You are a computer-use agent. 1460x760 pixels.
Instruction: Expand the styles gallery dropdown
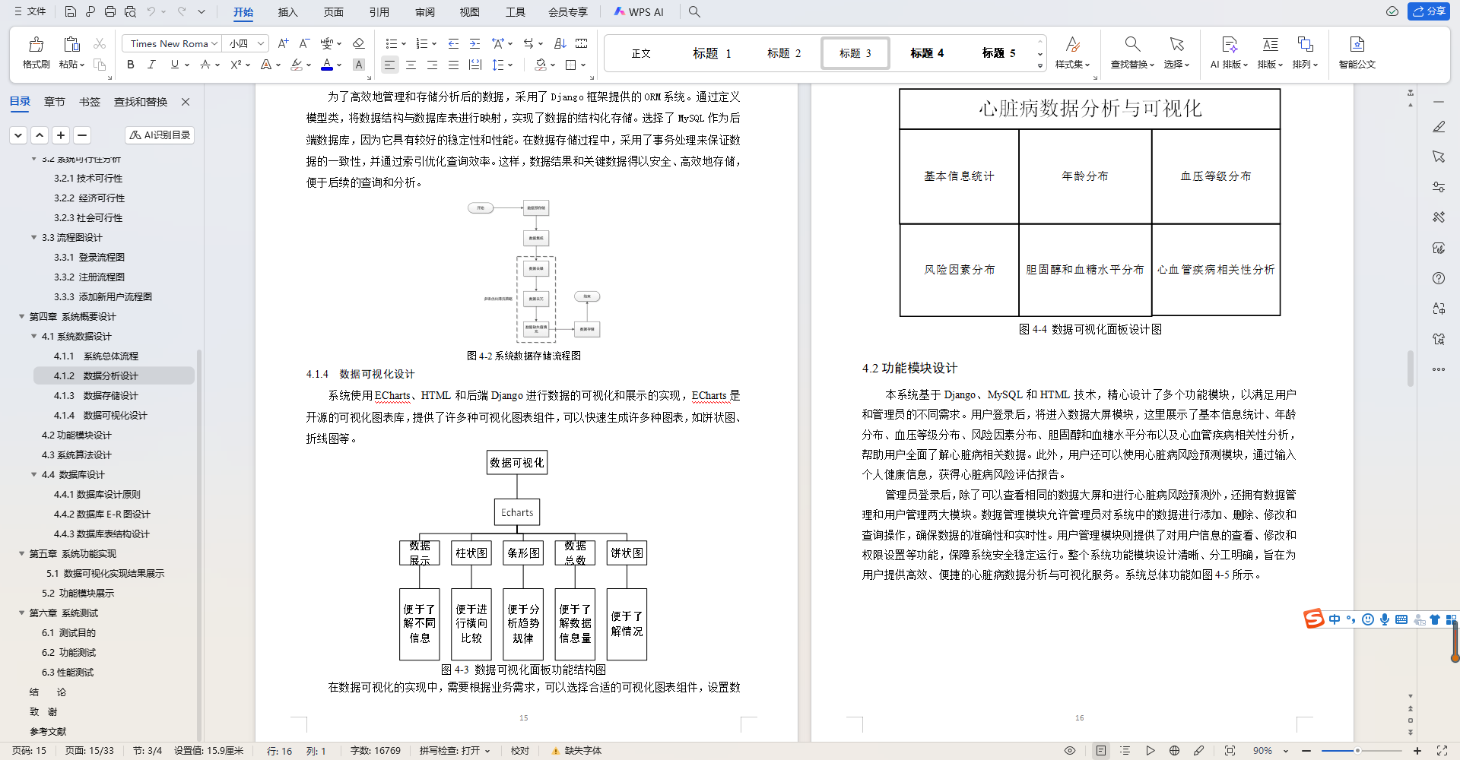point(1040,66)
